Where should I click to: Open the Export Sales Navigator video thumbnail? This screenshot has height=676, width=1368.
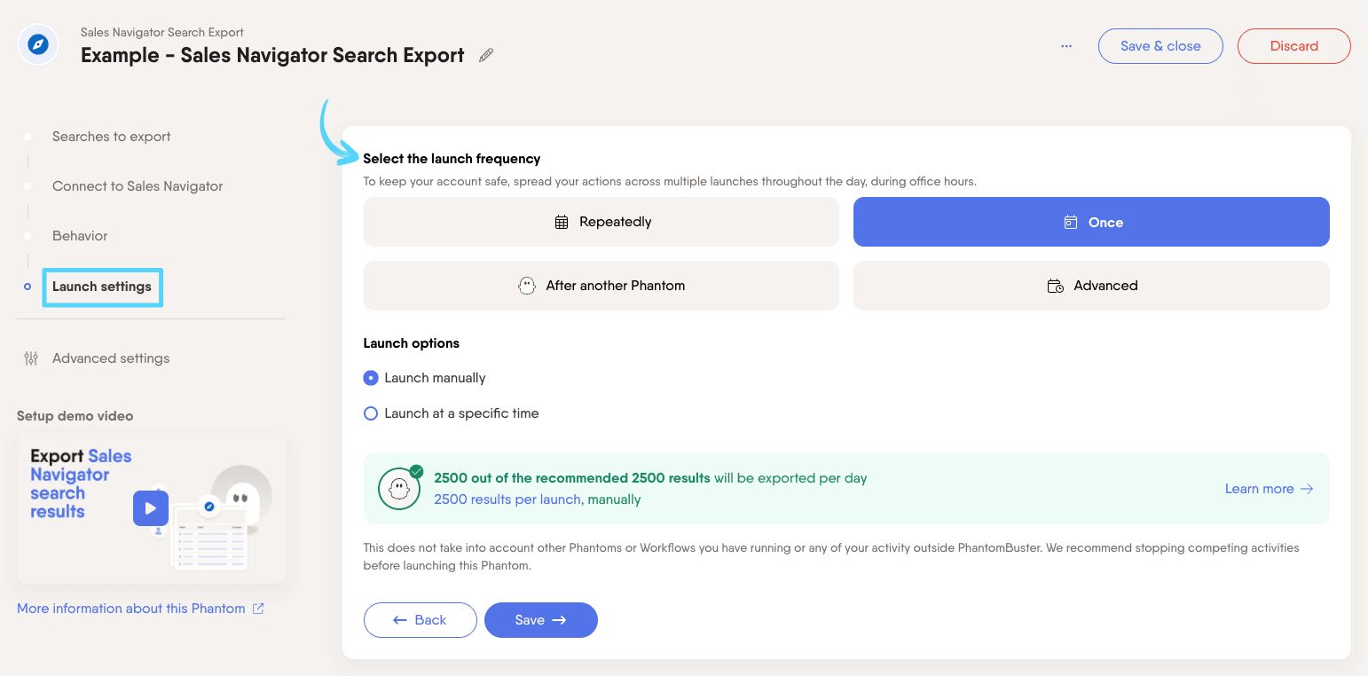[151, 508]
